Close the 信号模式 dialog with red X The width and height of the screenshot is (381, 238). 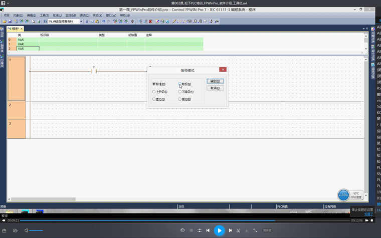(x=223, y=70)
